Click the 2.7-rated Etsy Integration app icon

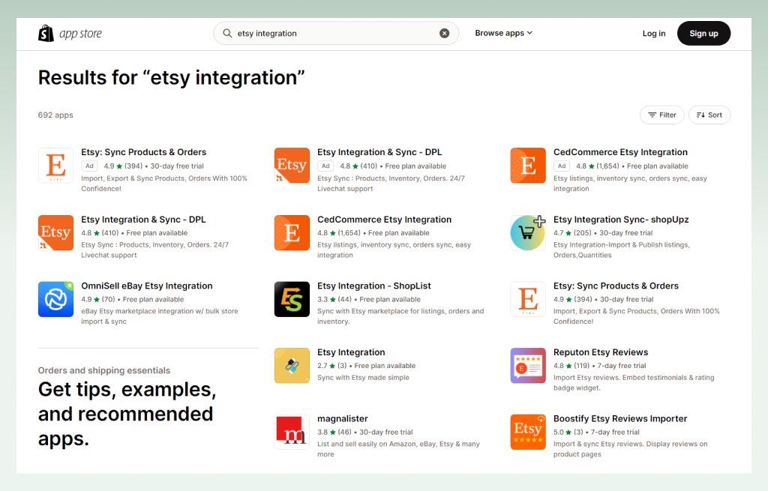(x=292, y=366)
